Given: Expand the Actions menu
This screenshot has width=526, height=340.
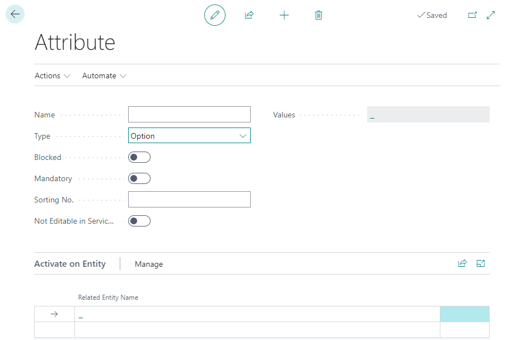Looking at the screenshot, I should click(53, 75).
